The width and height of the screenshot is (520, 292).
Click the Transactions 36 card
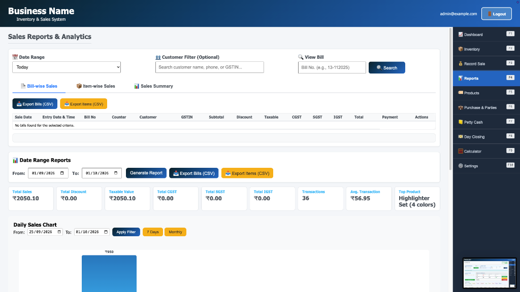320,199
